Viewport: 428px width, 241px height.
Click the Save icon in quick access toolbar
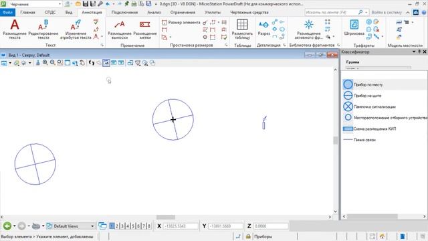(86, 4)
